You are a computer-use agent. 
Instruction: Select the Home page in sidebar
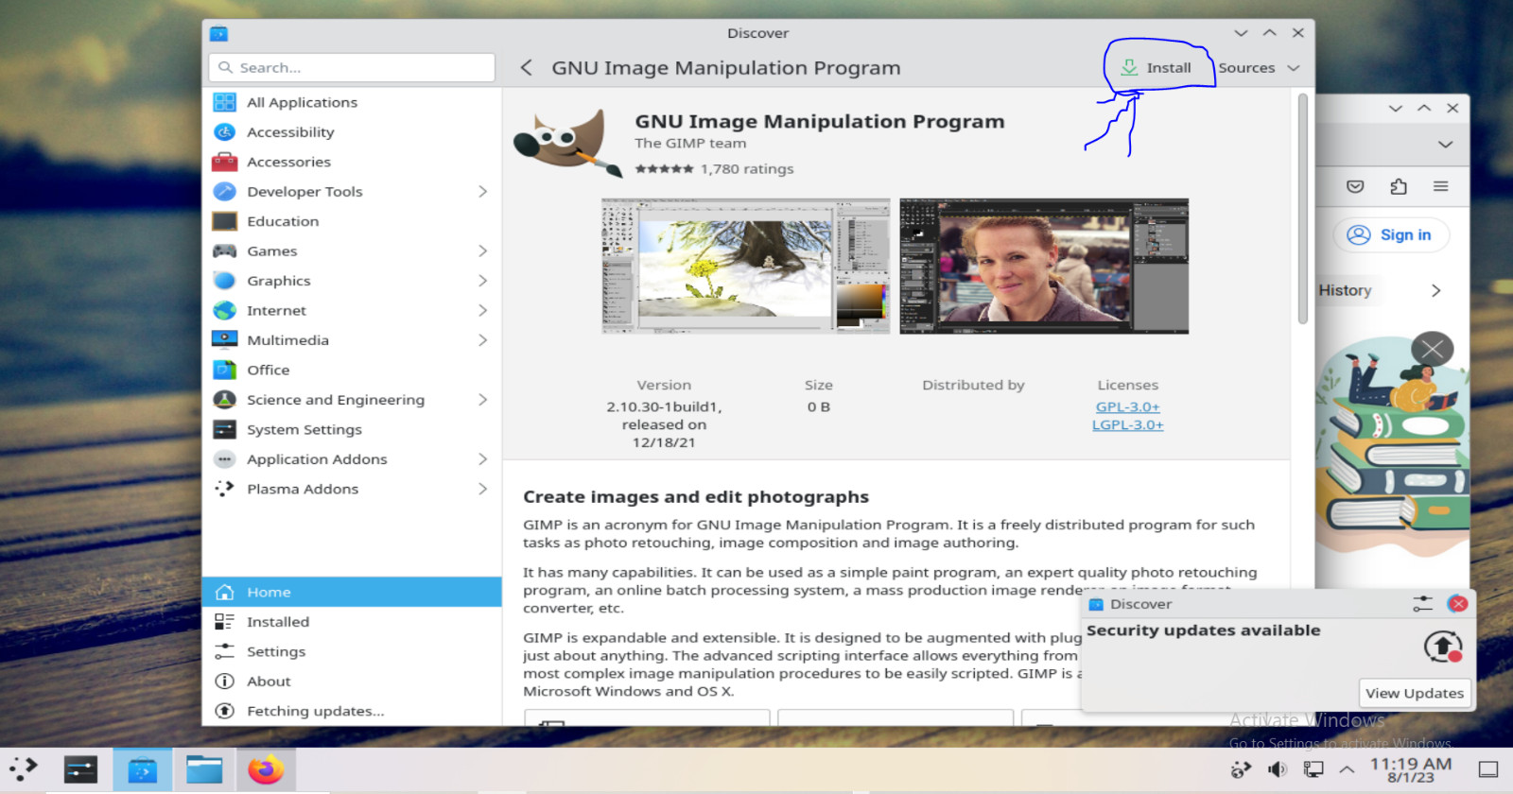[x=352, y=592]
